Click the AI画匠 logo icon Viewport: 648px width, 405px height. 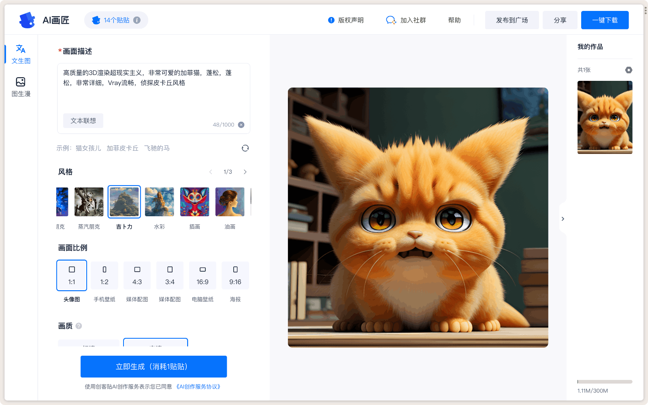click(27, 20)
